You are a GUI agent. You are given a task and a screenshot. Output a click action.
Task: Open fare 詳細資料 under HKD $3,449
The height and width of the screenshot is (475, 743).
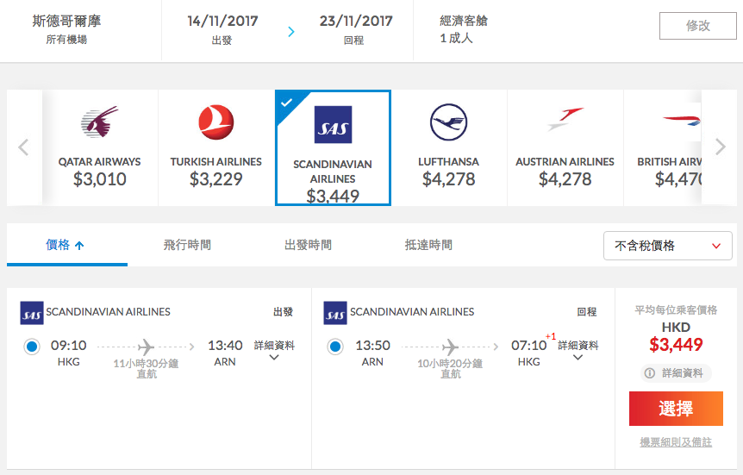pyautogui.click(x=676, y=373)
